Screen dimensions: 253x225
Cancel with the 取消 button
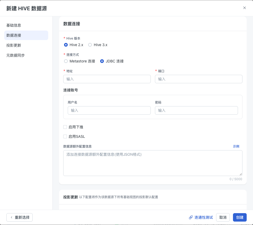pos(223,217)
